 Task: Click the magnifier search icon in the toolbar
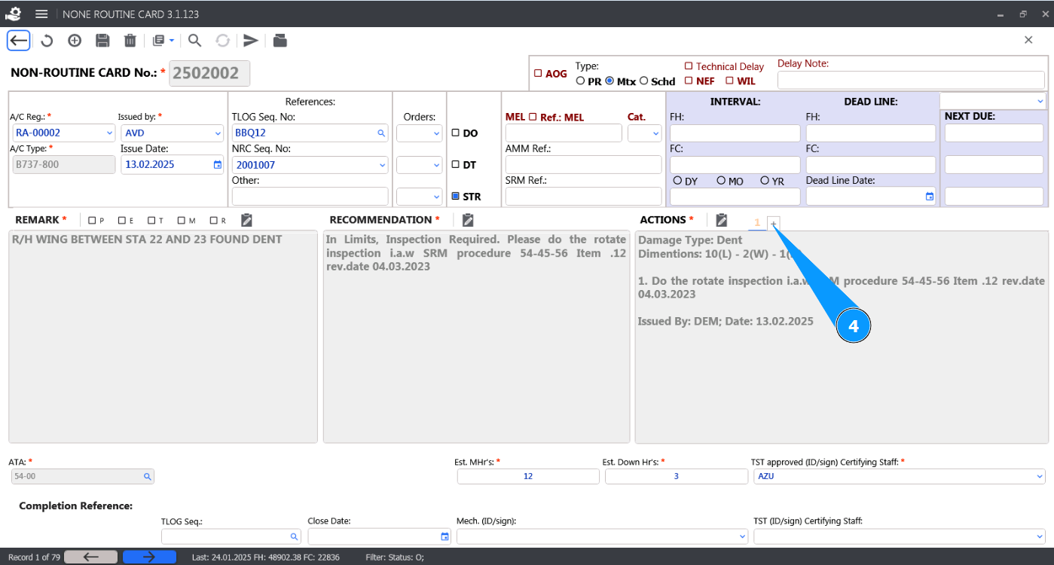click(194, 41)
